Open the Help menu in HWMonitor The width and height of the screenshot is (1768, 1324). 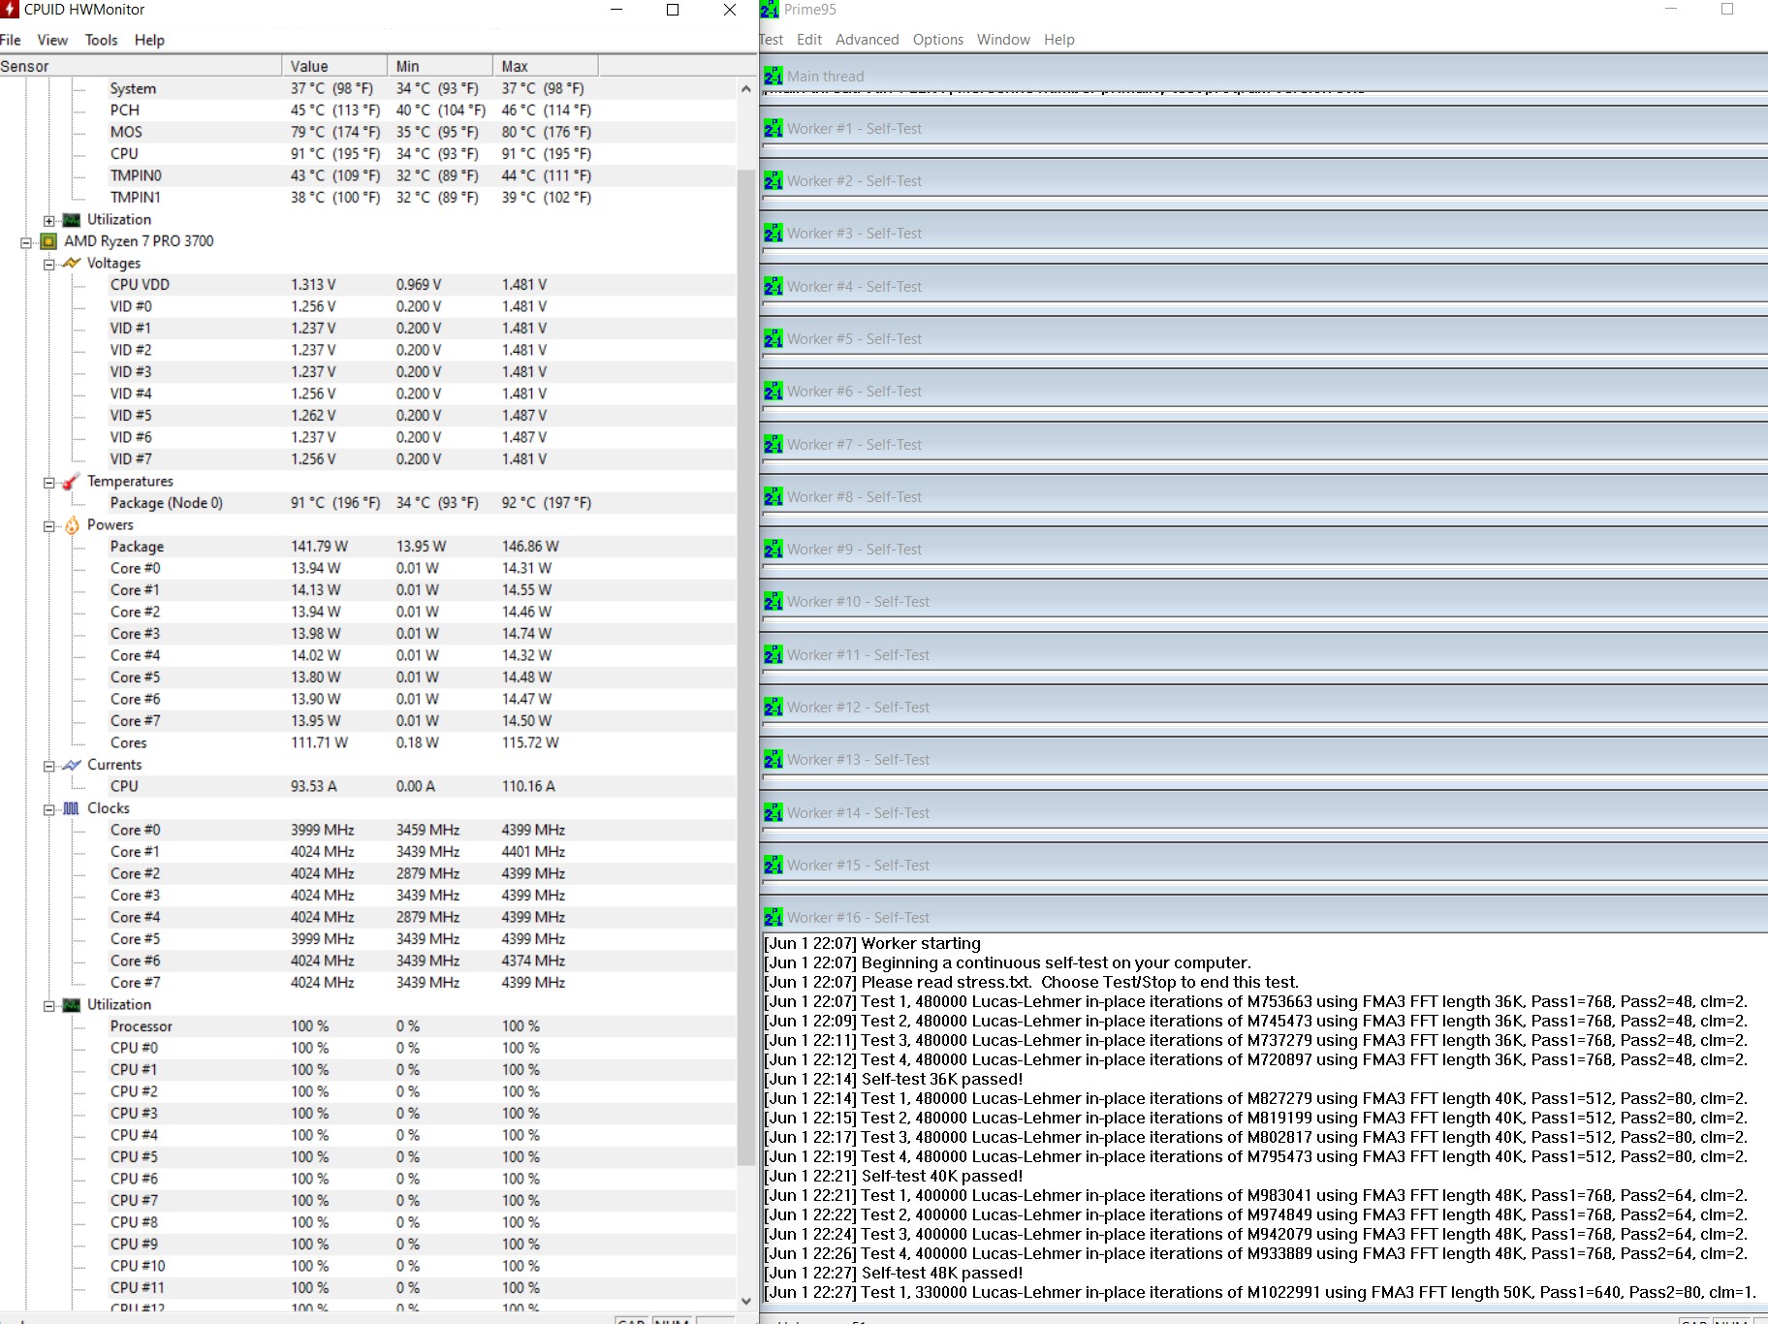(x=149, y=40)
